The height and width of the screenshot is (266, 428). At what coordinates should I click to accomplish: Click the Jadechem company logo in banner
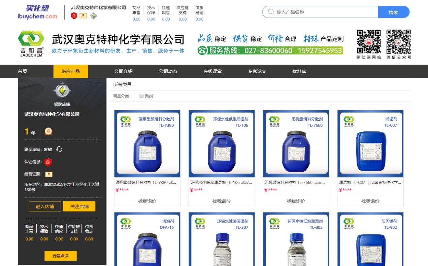31,44
